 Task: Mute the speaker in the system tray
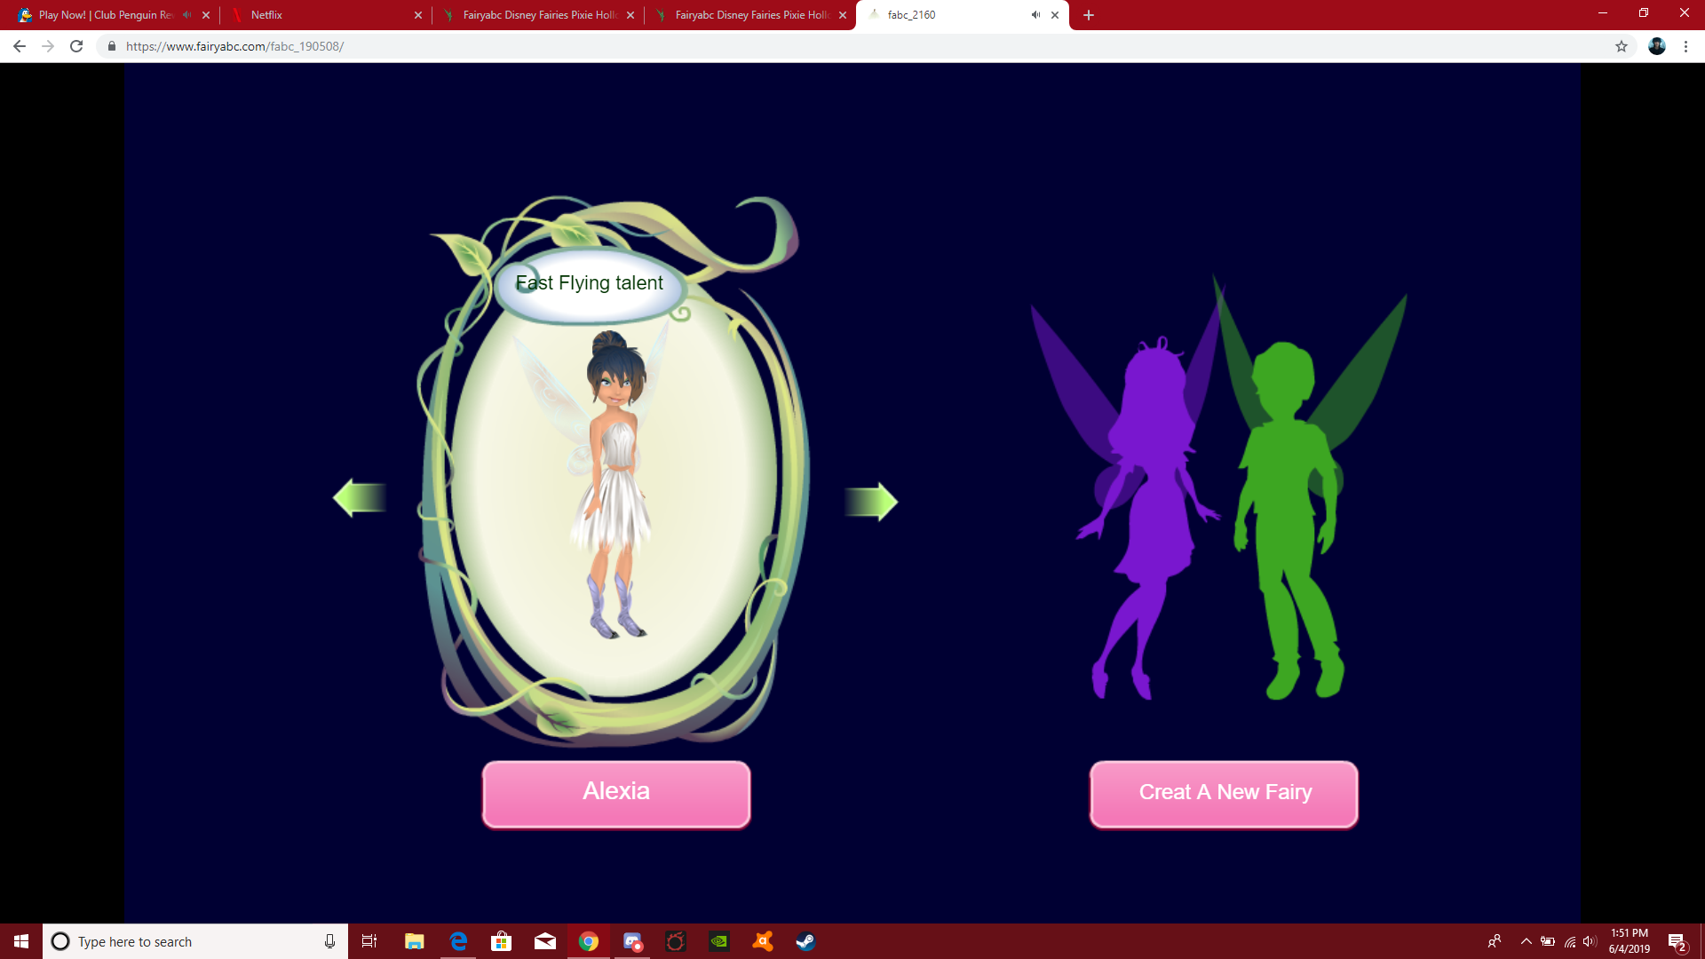(x=1590, y=941)
